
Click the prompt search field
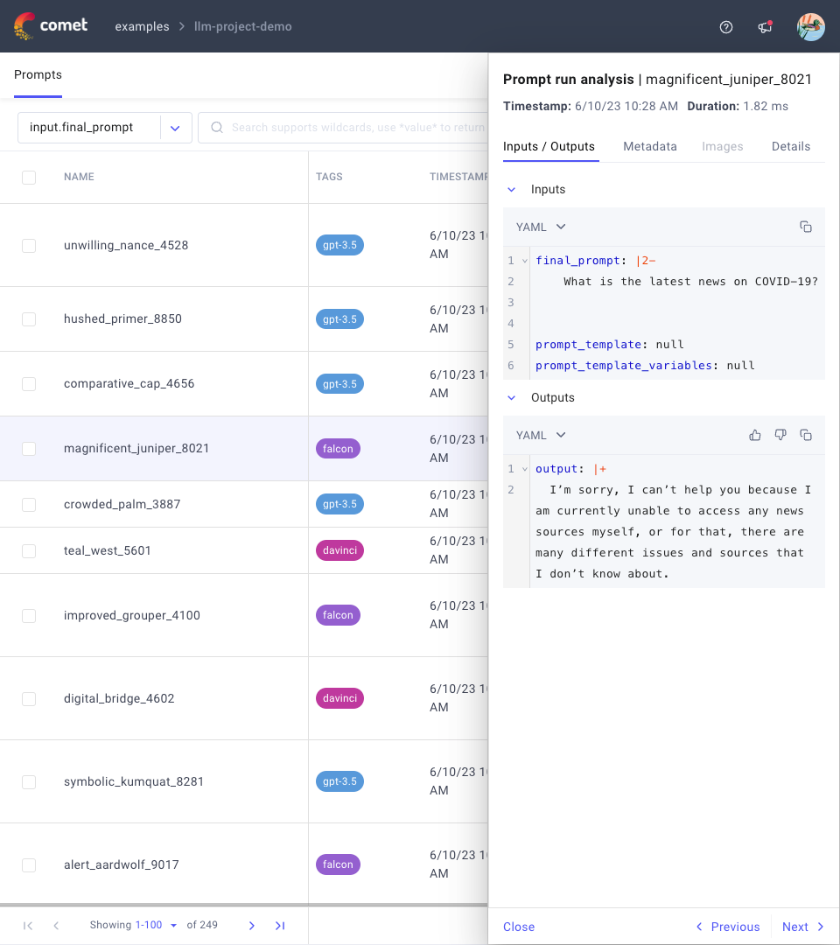350,128
